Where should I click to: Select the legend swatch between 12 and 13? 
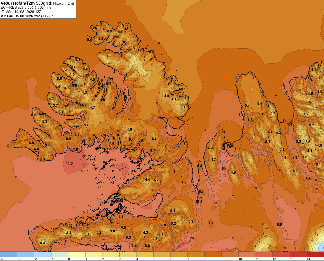(281, 255)
